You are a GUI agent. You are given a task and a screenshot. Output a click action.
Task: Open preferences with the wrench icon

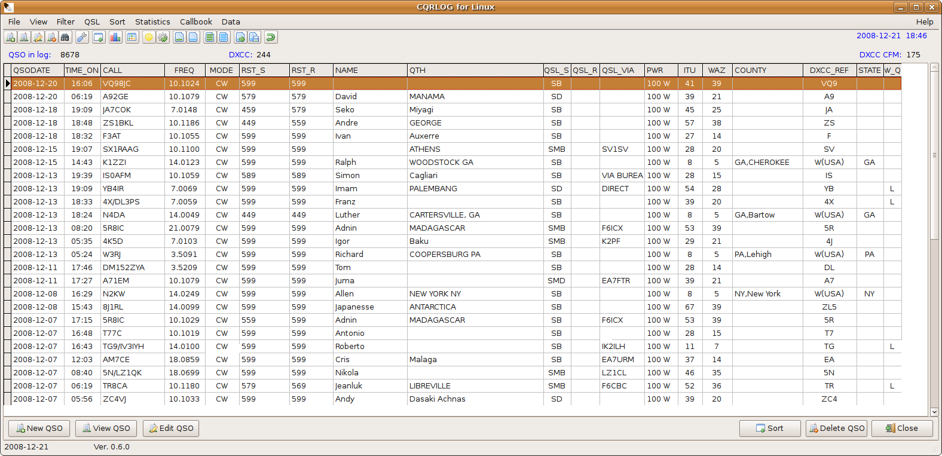(x=82, y=37)
